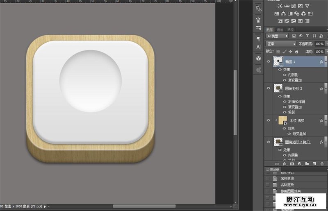The image size is (328, 211).
Task: Click the lock all padlock icon
Action: (x=296, y=52)
